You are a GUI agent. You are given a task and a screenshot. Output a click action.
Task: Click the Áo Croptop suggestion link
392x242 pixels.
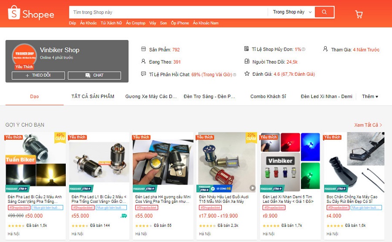(x=135, y=23)
